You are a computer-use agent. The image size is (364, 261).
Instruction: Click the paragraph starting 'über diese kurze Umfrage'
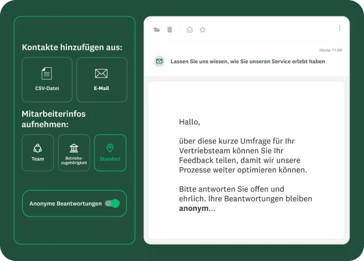(243, 155)
